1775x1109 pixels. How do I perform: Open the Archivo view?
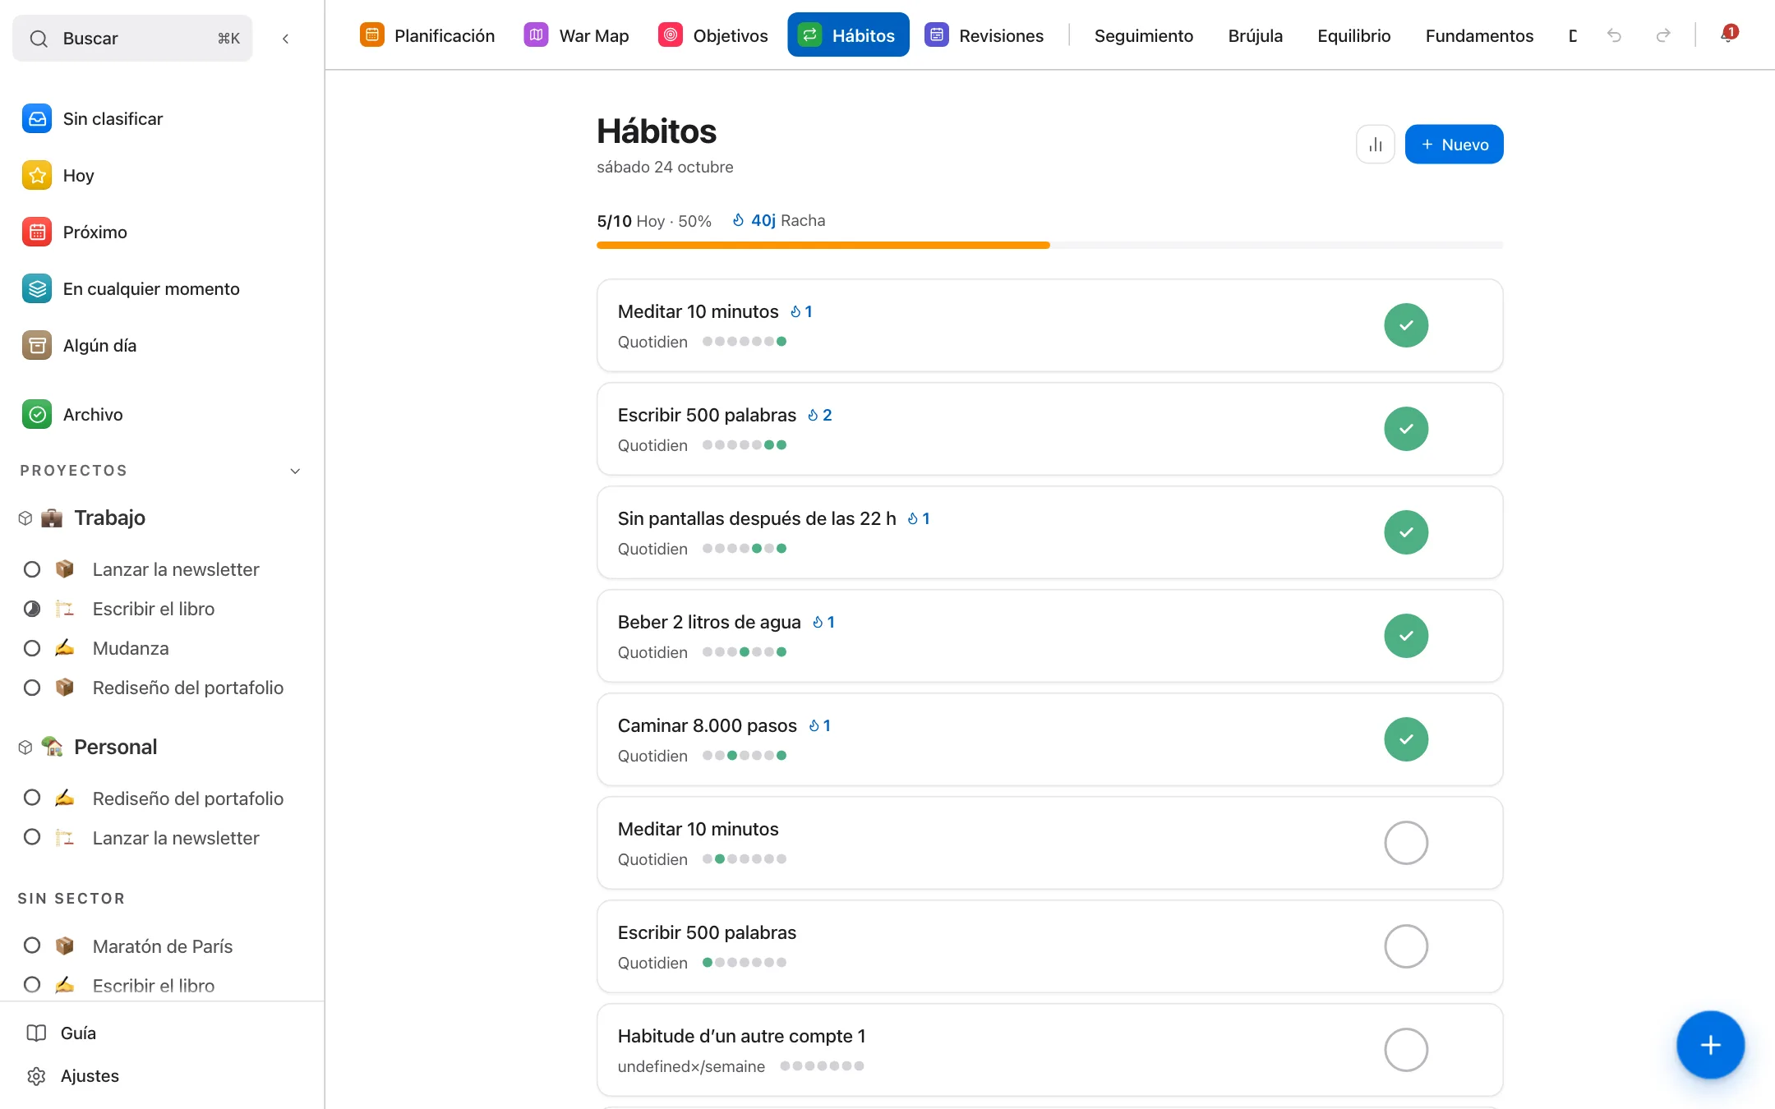coord(73,415)
